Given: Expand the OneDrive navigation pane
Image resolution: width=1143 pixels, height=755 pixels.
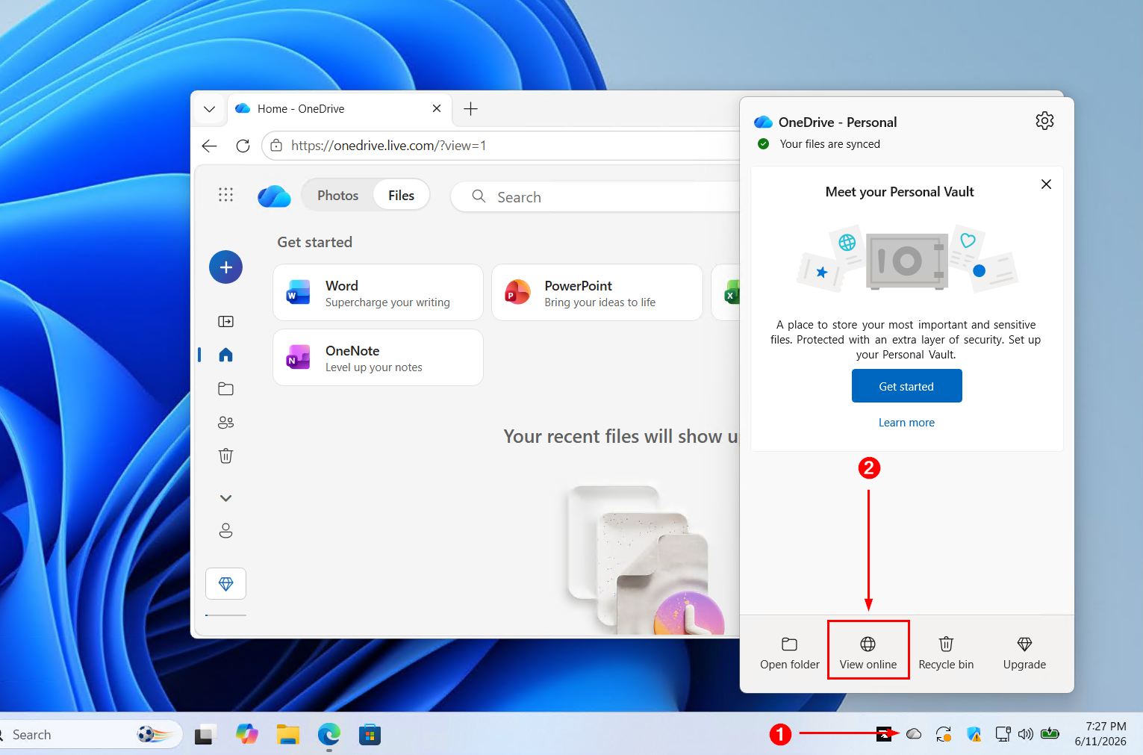Looking at the screenshot, I should click(225, 321).
